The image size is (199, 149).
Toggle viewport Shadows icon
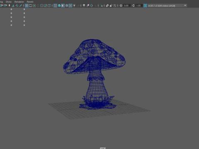pyautogui.click(x=78, y=5)
